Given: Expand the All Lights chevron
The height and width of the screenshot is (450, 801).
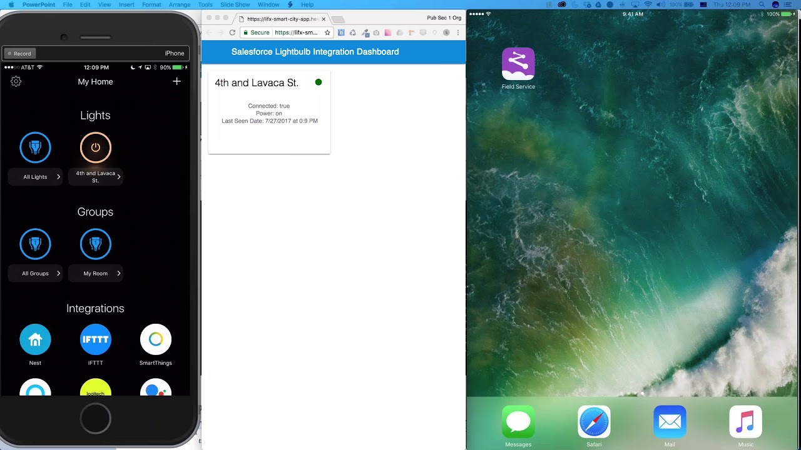Looking at the screenshot, I should (x=58, y=177).
